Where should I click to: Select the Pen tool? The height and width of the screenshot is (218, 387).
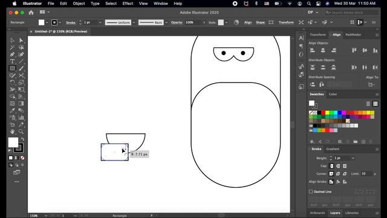tap(12, 54)
